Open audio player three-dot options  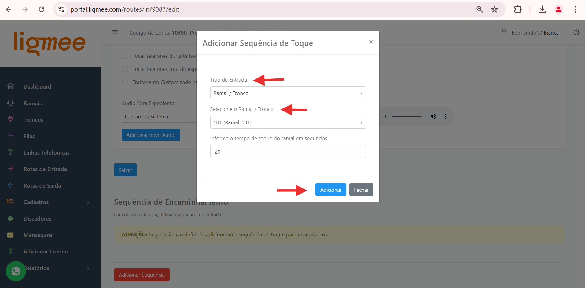[445, 116]
